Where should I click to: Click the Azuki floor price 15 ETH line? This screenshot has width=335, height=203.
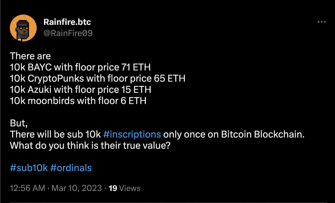[x=81, y=89]
